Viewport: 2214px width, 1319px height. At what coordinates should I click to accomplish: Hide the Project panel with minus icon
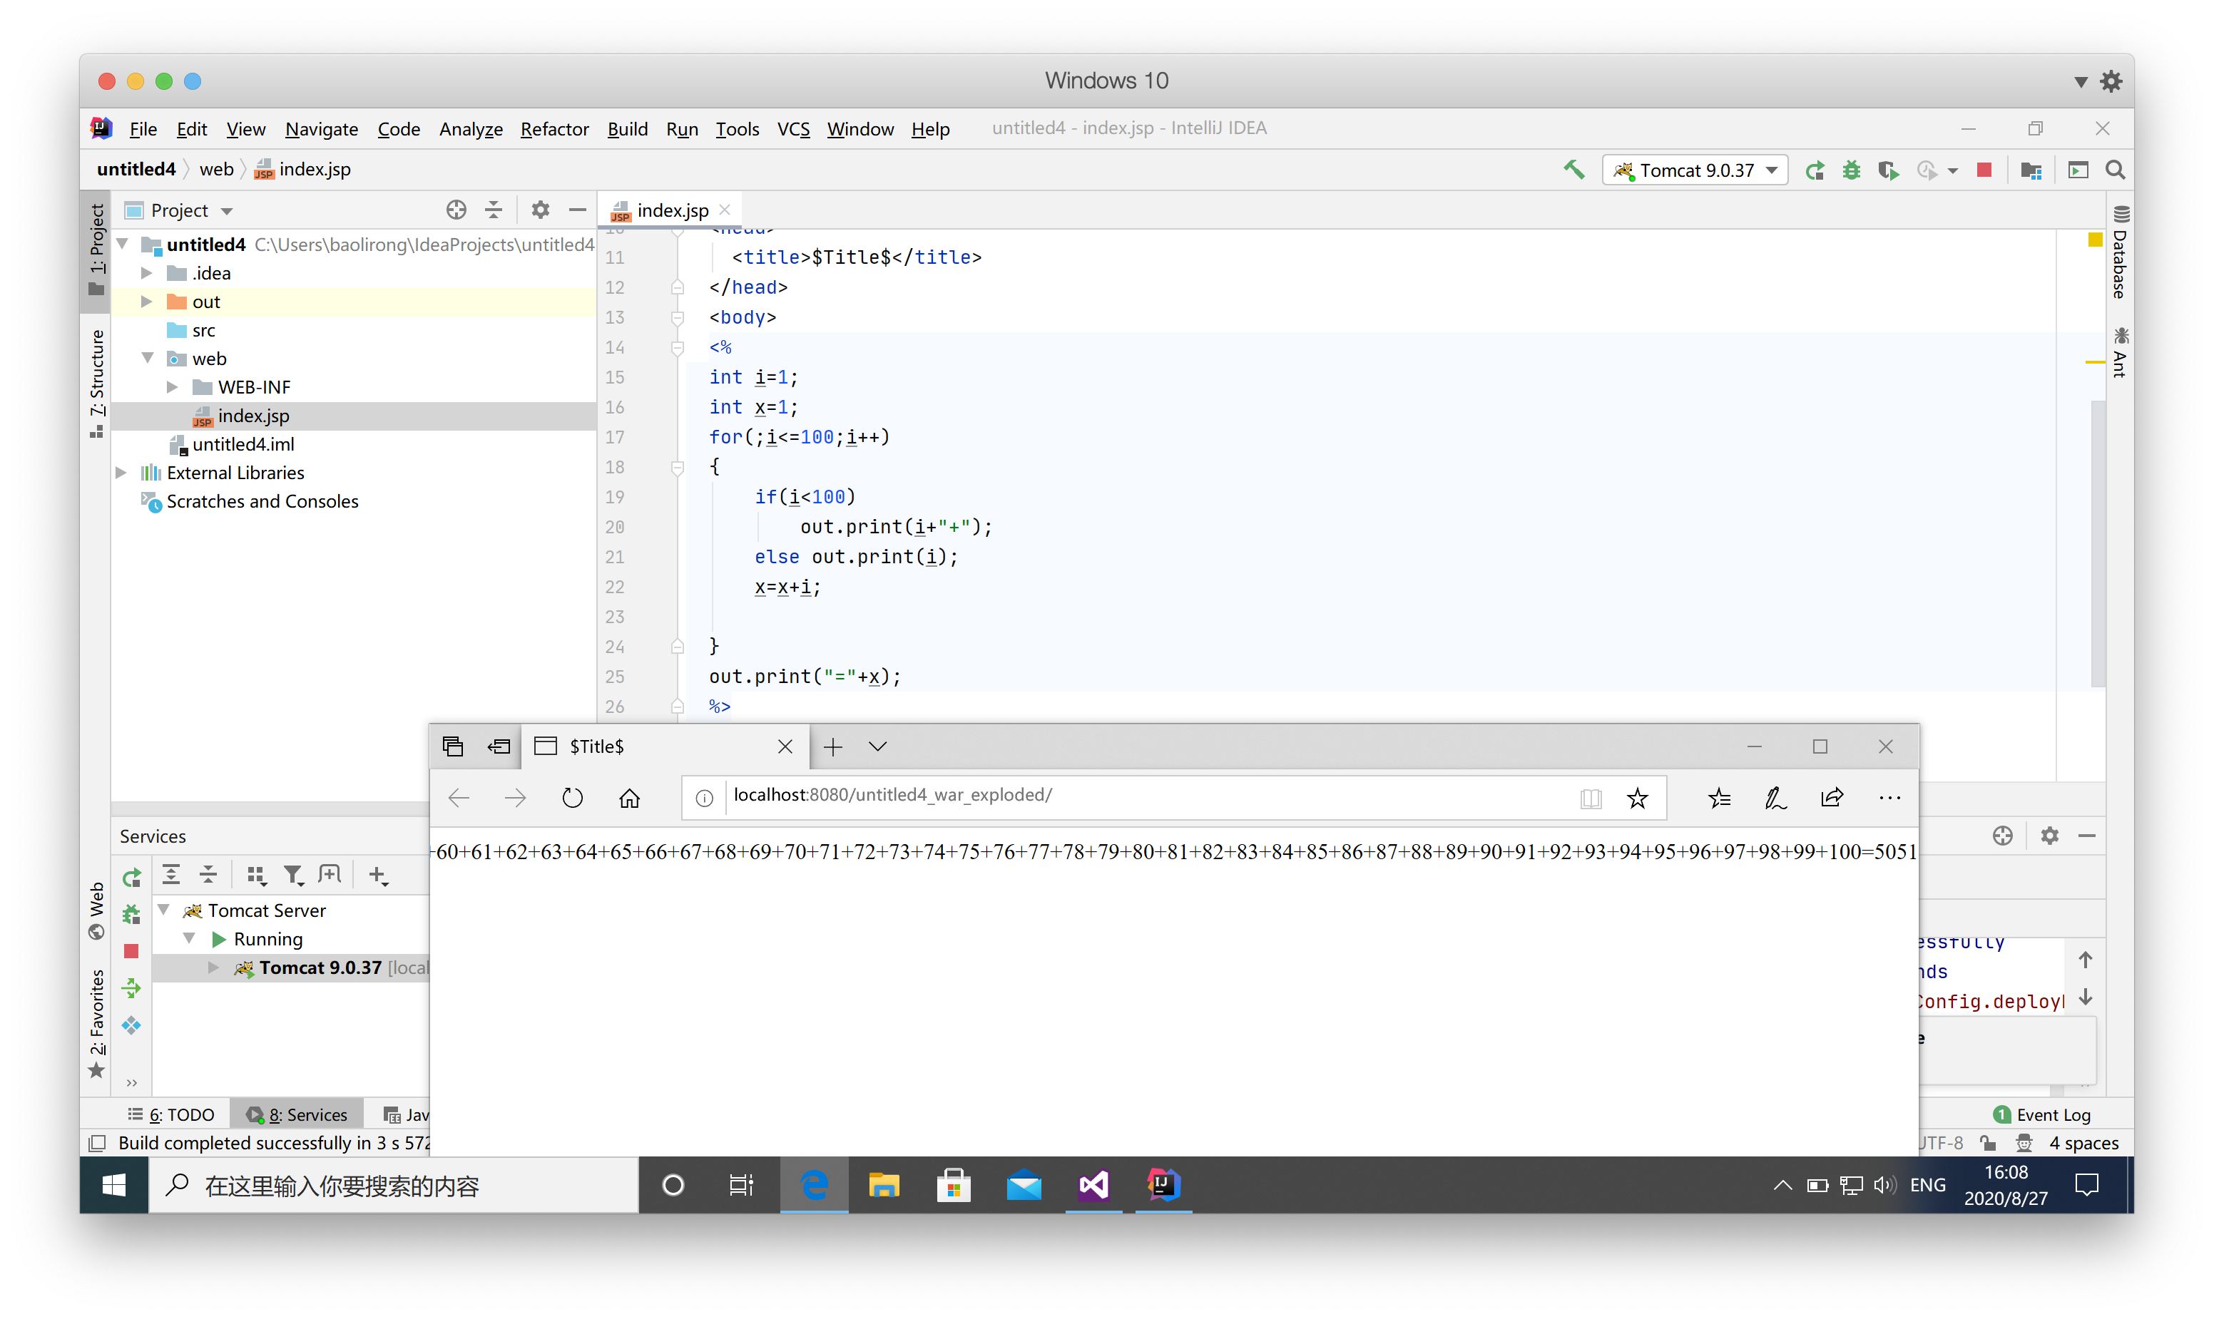click(577, 210)
